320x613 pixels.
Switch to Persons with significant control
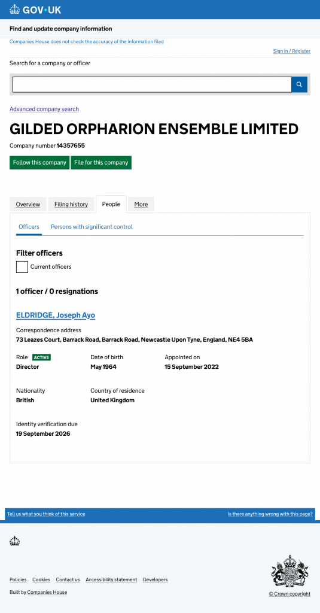click(x=92, y=227)
